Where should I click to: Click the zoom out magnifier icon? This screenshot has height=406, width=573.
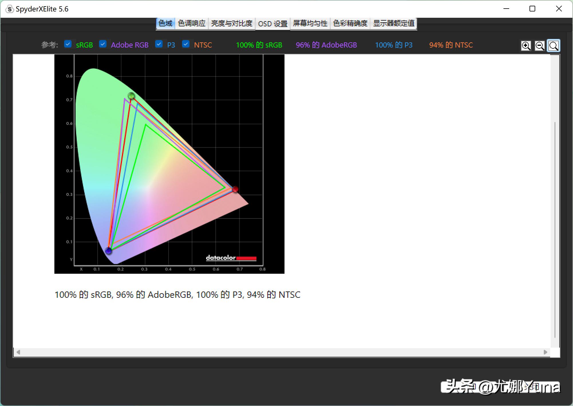click(540, 46)
